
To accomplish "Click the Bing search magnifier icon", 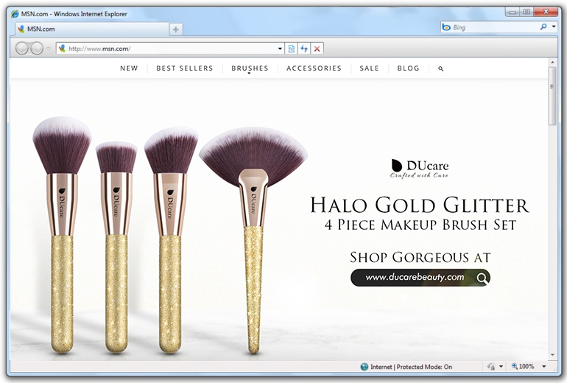I will click(543, 27).
